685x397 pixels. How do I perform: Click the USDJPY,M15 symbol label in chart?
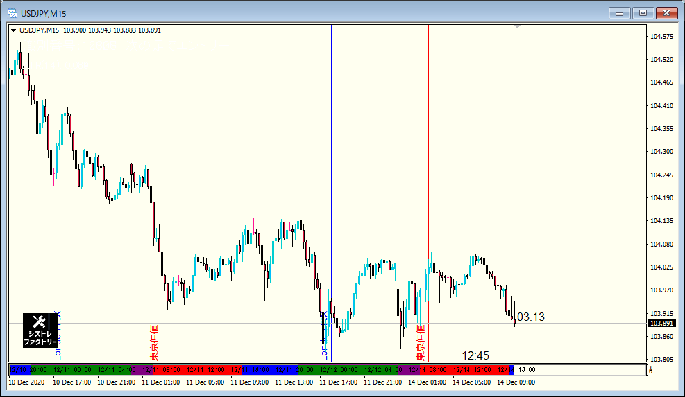(x=40, y=30)
